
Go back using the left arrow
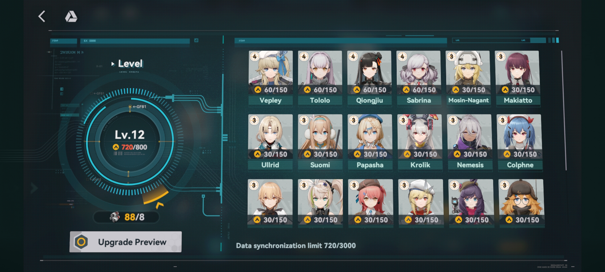coord(42,16)
